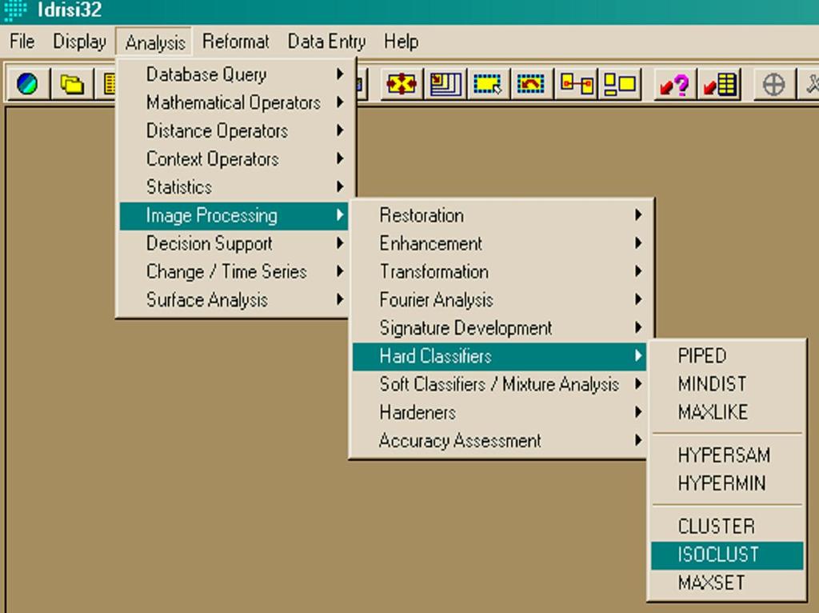Open the yellow folders toolbar icon
Viewport: 819px width, 613px height.
72,83
